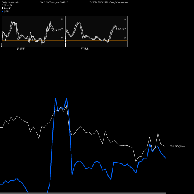Click the blue OBV legend swatch
This screenshot has width=194, height=194.
2,12
